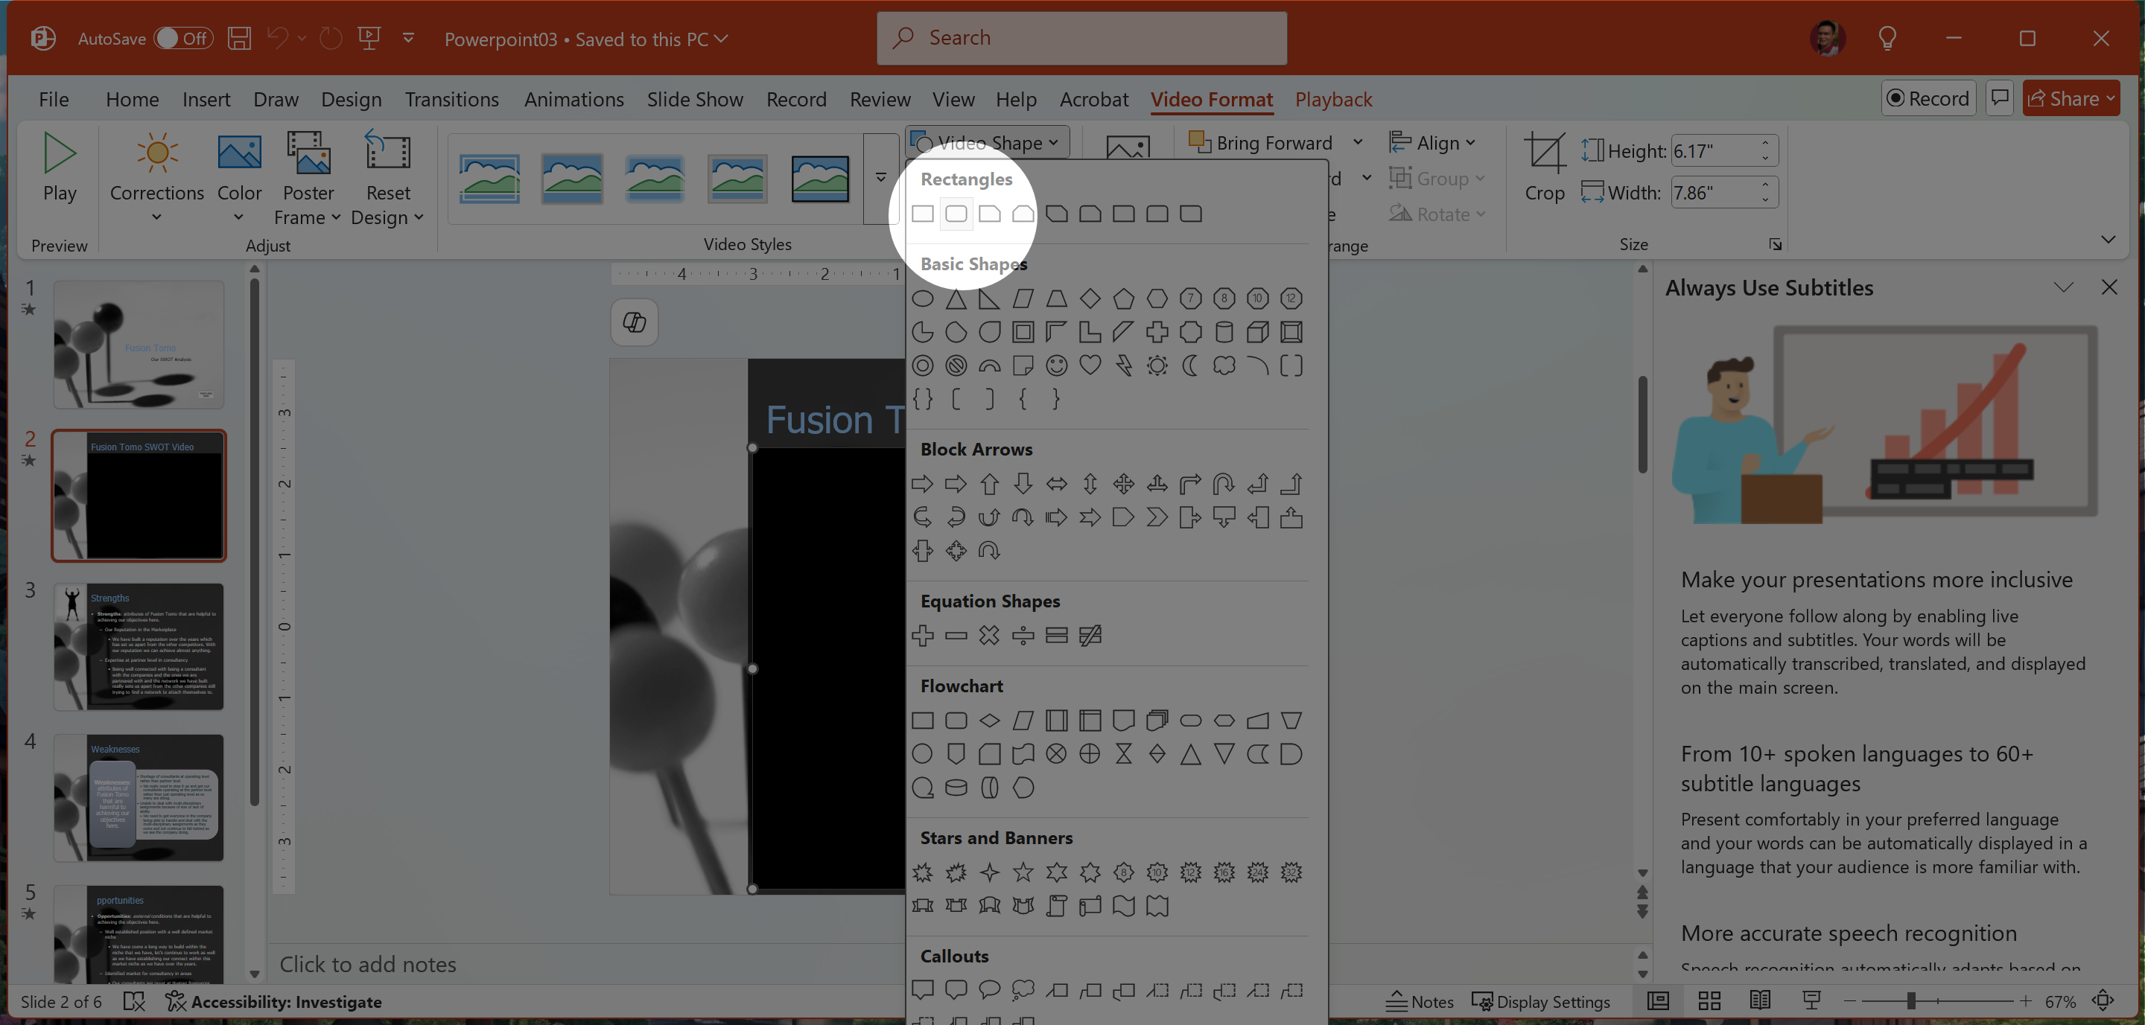Image resolution: width=2145 pixels, height=1025 pixels.
Task: Open the Corrections menu
Action: point(156,177)
